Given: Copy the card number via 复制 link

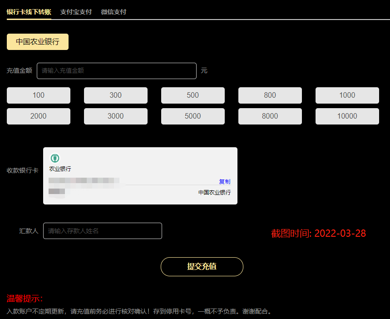Looking at the screenshot, I should pos(225,181).
